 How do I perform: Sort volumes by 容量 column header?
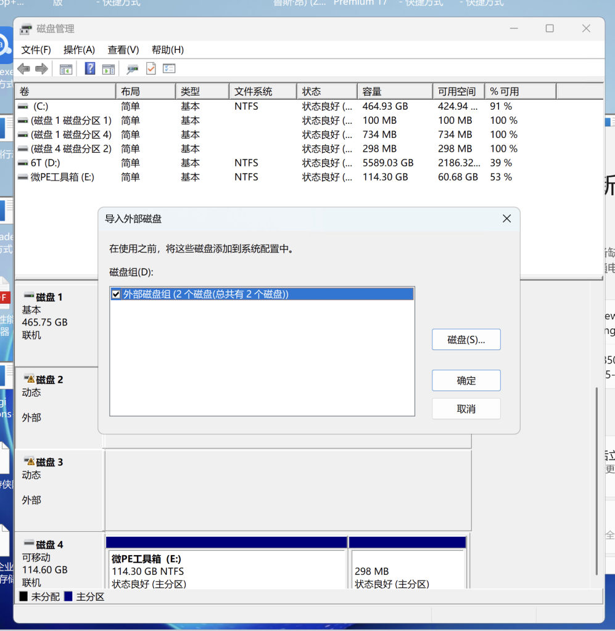coord(394,92)
